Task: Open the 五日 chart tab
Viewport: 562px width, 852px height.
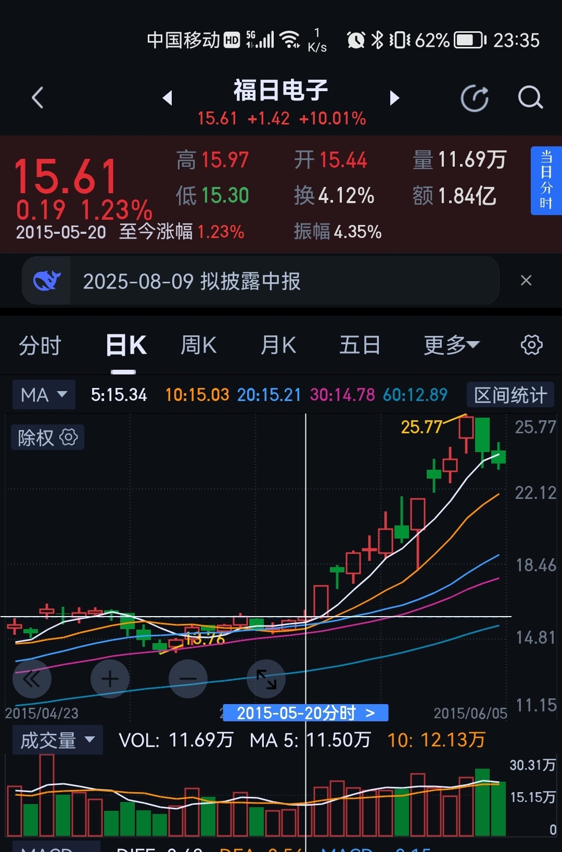Action: (360, 345)
